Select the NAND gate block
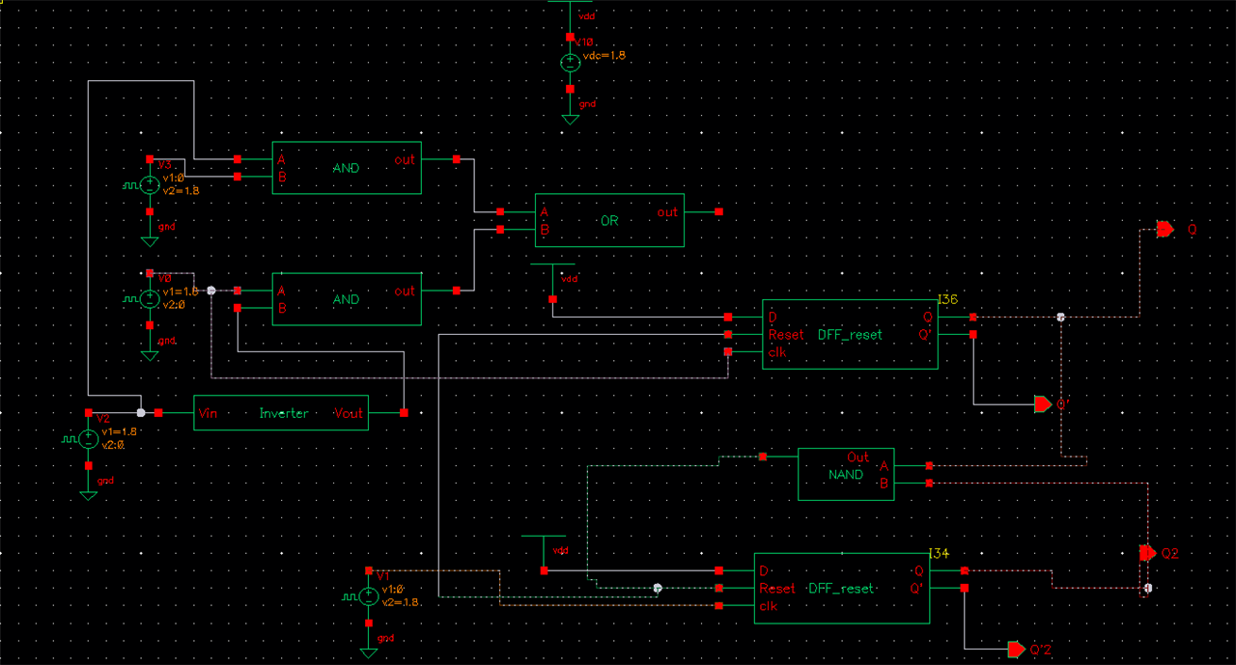The height and width of the screenshot is (665, 1236). [x=845, y=474]
